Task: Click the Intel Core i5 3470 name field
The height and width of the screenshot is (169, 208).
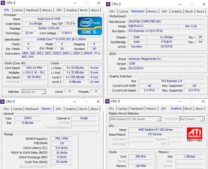Action: coord(49,19)
